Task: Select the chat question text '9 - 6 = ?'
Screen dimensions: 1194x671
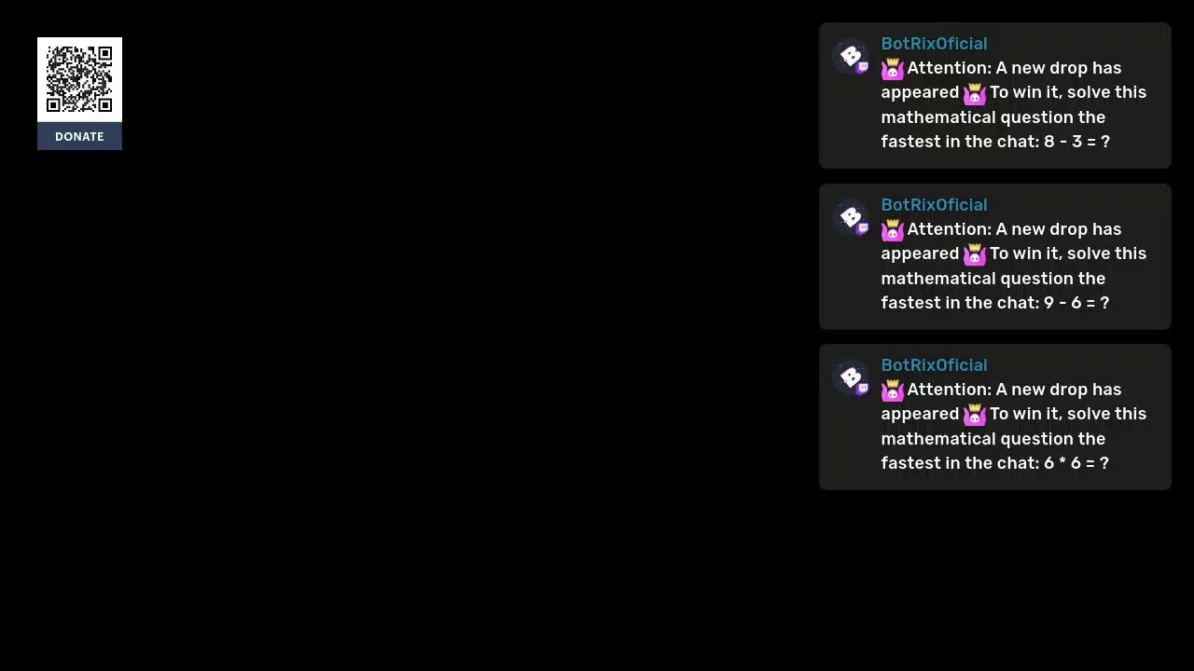Action: tap(1076, 303)
